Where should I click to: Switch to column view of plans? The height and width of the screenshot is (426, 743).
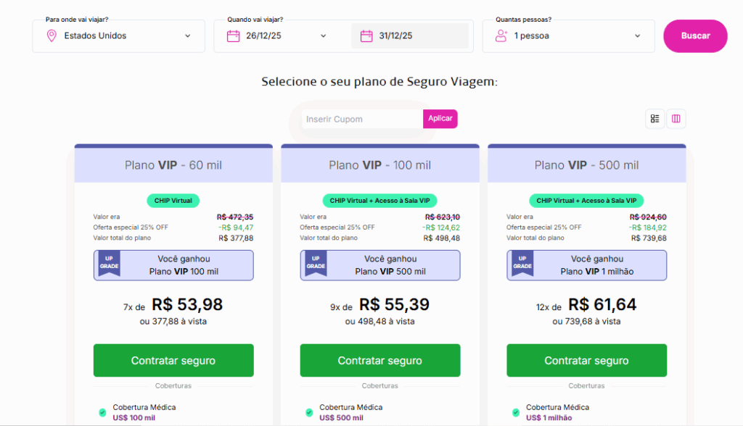click(676, 118)
